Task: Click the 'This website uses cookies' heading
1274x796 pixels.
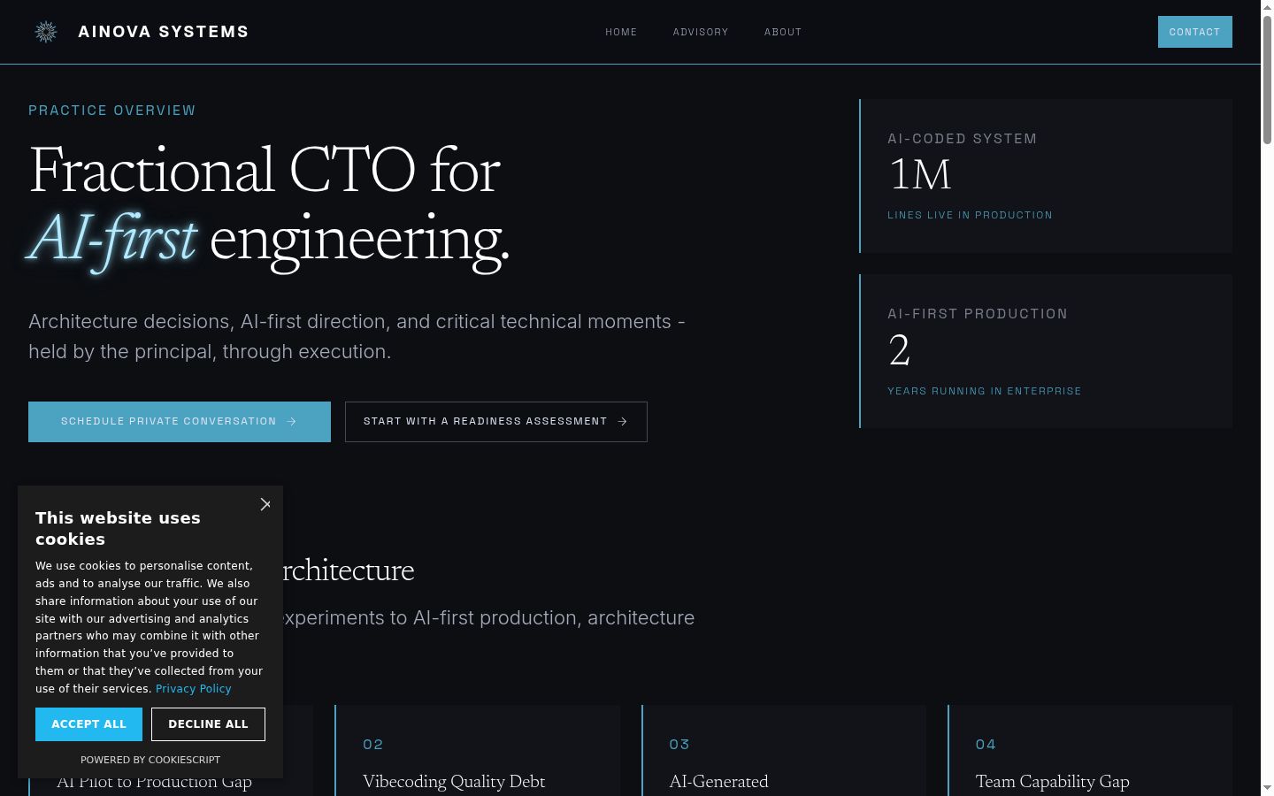Action: pos(118,528)
